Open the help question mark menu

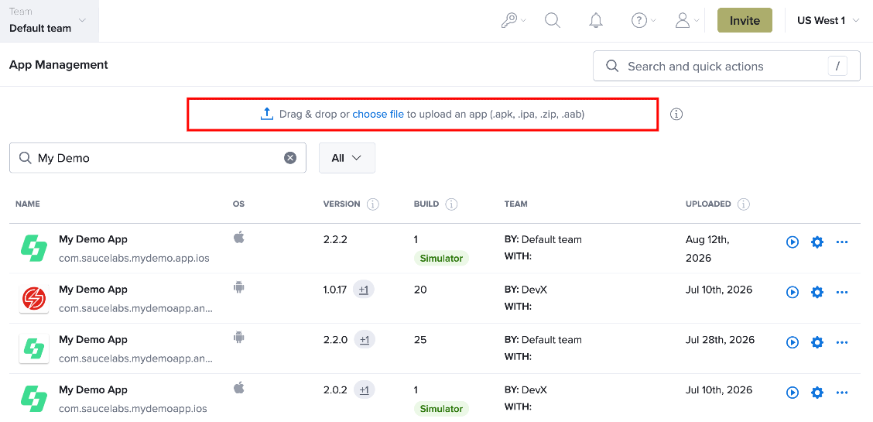click(x=643, y=21)
